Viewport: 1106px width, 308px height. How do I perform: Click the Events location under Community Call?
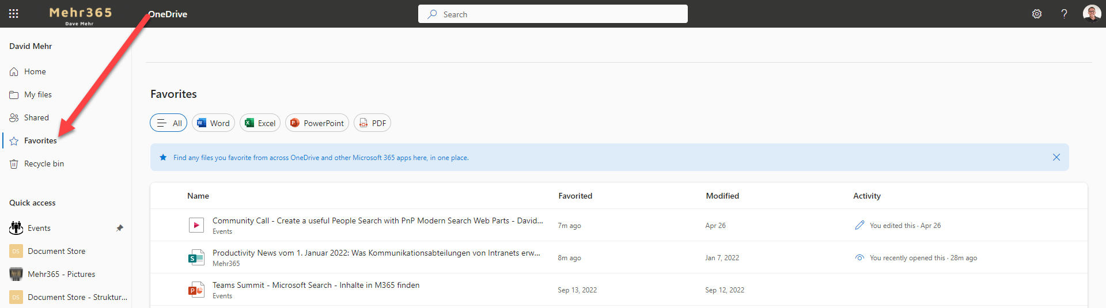point(222,231)
